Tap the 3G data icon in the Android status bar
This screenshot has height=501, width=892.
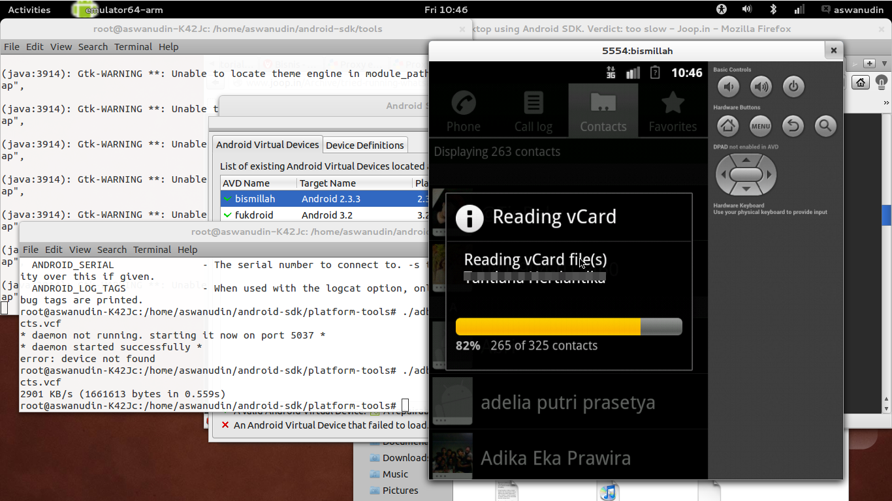[611, 72]
